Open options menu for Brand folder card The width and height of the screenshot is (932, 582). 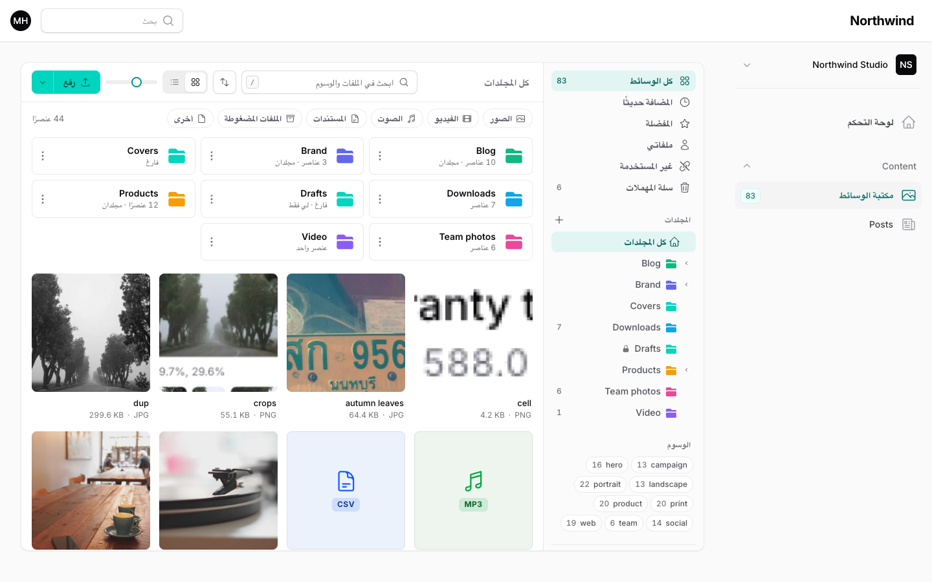(212, 156)
